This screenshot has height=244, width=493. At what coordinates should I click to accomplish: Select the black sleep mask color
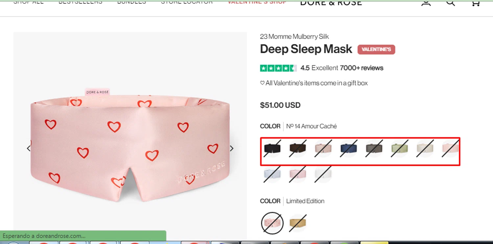pos(272,148)
